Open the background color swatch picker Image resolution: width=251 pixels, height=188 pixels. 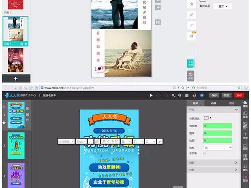pos(208,118)
